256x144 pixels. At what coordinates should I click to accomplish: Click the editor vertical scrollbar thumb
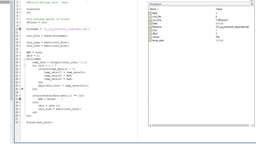click(x=12, y=50)
